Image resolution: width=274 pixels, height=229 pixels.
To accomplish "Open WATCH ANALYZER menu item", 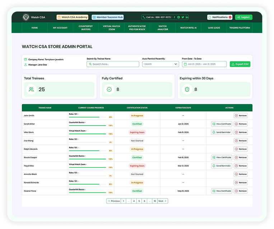I will coord(163,28).
